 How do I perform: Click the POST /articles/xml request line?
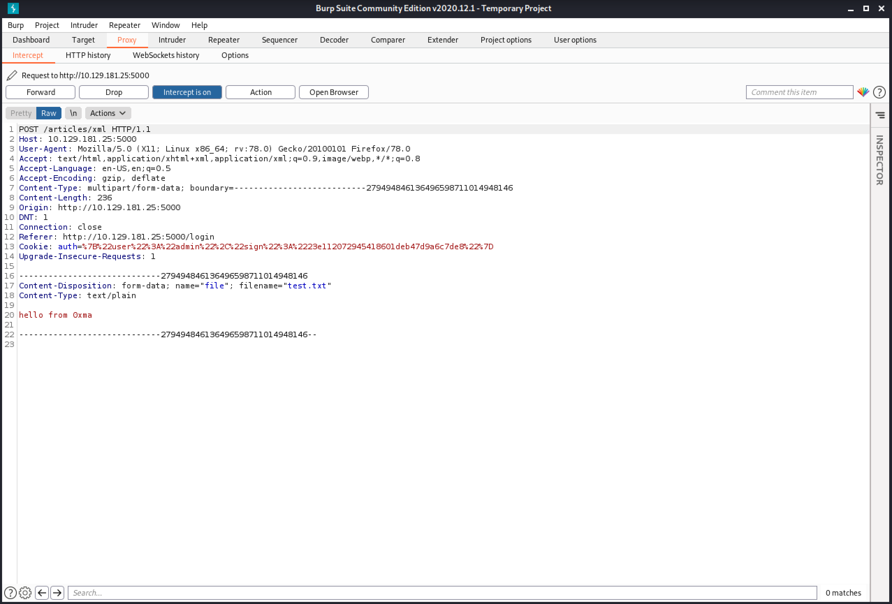point(85,129)
